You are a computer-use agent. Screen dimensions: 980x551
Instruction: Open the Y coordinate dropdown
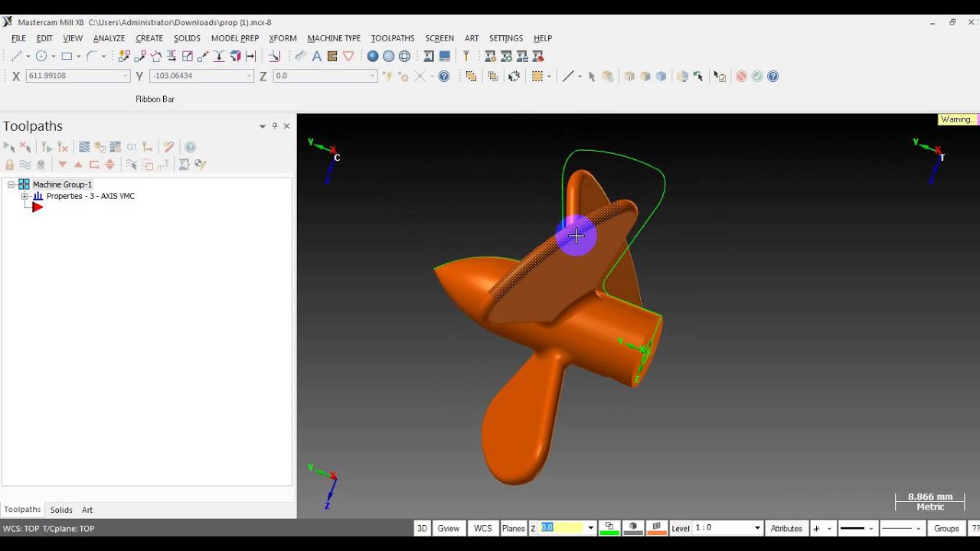tap(249, 76)
